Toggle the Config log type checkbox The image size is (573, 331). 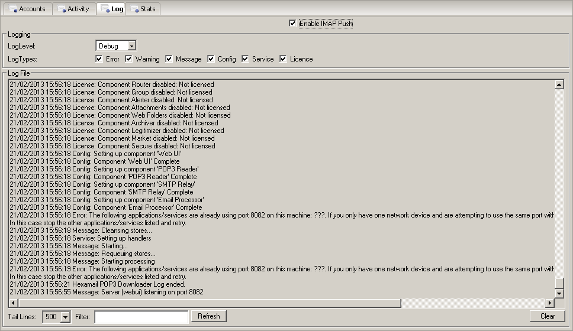pos(211,59)
